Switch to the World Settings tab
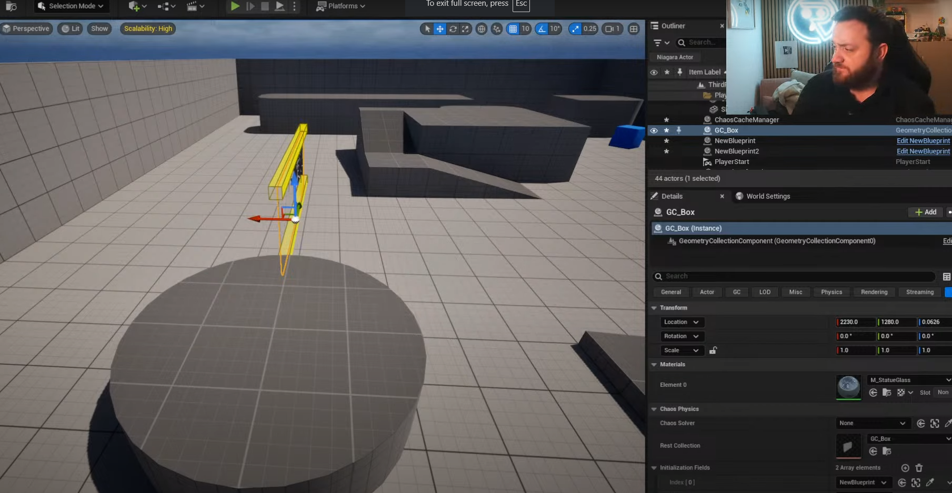 pos(767,196)
